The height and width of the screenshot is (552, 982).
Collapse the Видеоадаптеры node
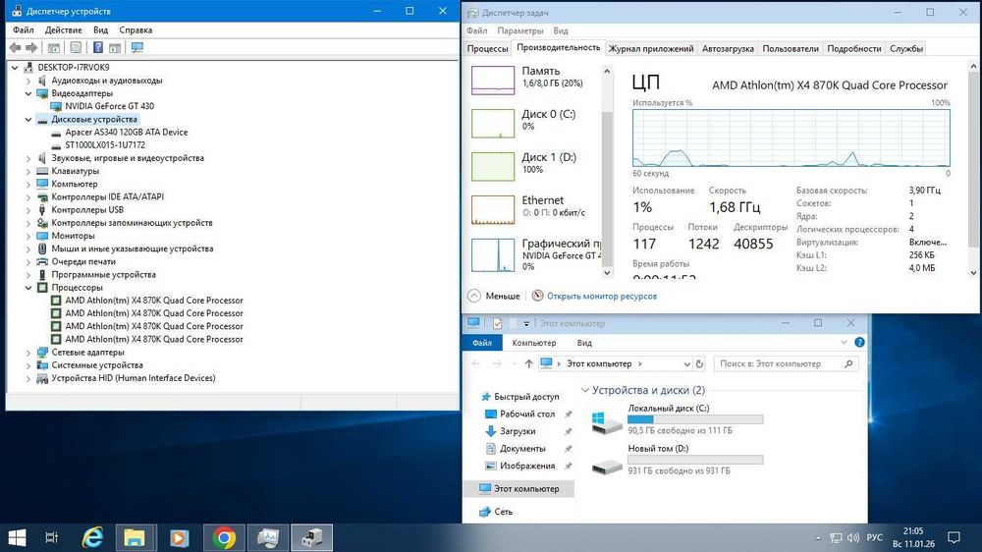point(28,93)
